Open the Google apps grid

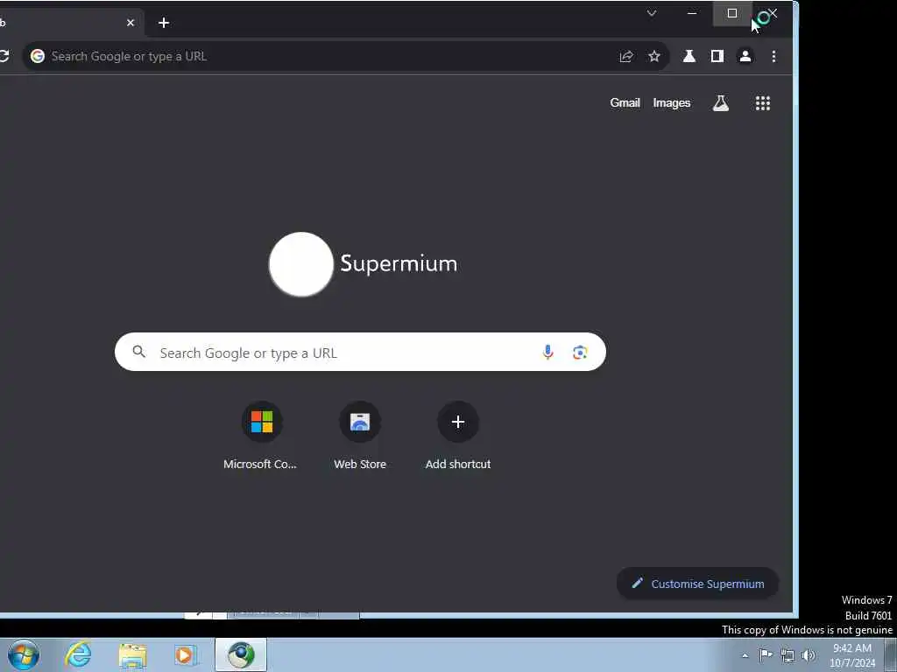(x=763, y=103)
